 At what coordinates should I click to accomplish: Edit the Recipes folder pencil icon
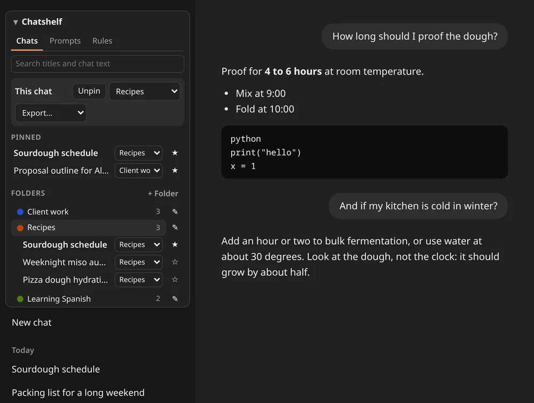click(x=175, y=227)
